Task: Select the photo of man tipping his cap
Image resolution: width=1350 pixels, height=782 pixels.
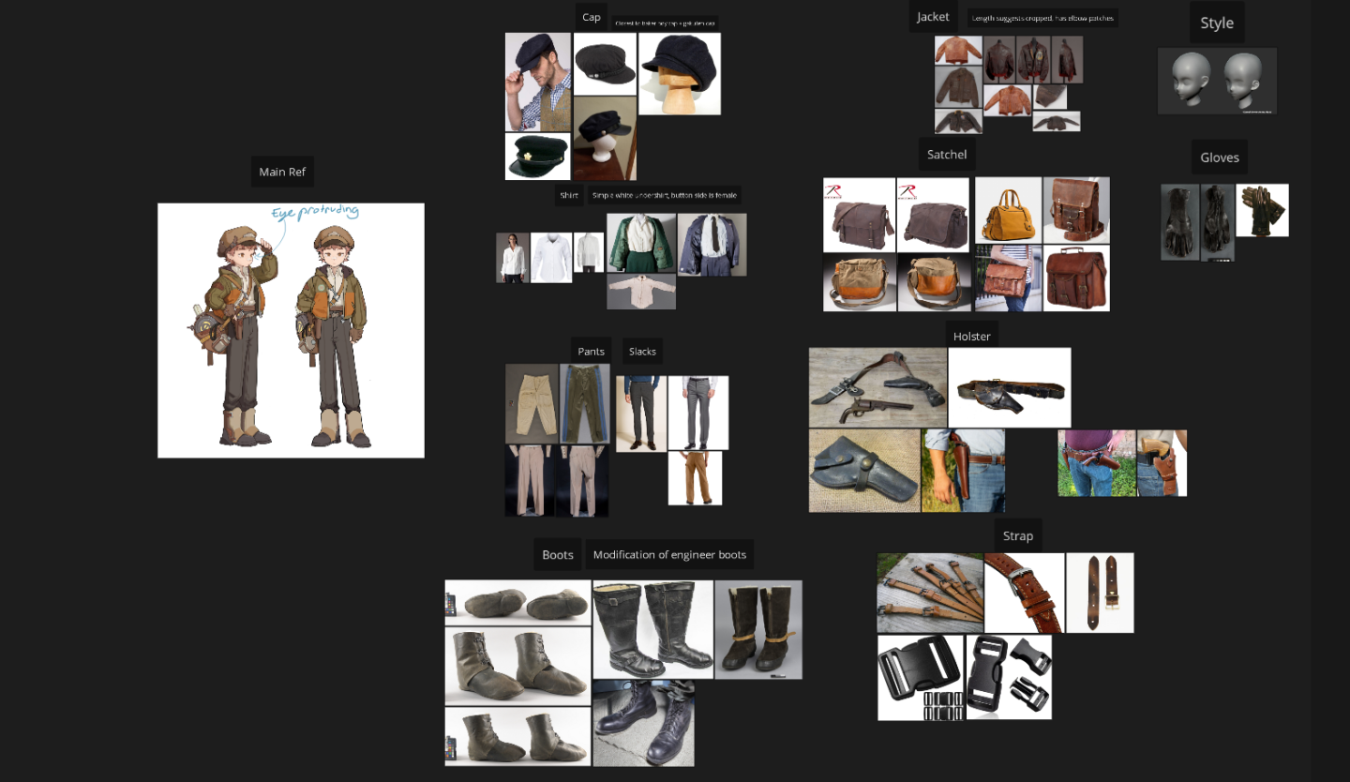Action: pos(538,83)
